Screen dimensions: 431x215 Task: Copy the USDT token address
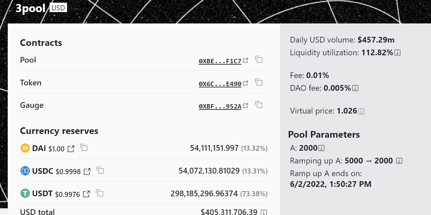[100, 193]
